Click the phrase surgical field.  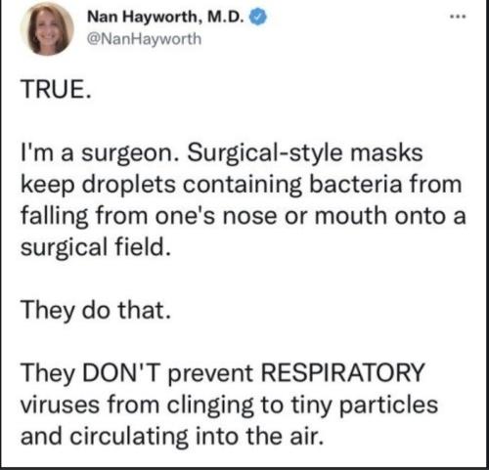click(x=96, y=248)
